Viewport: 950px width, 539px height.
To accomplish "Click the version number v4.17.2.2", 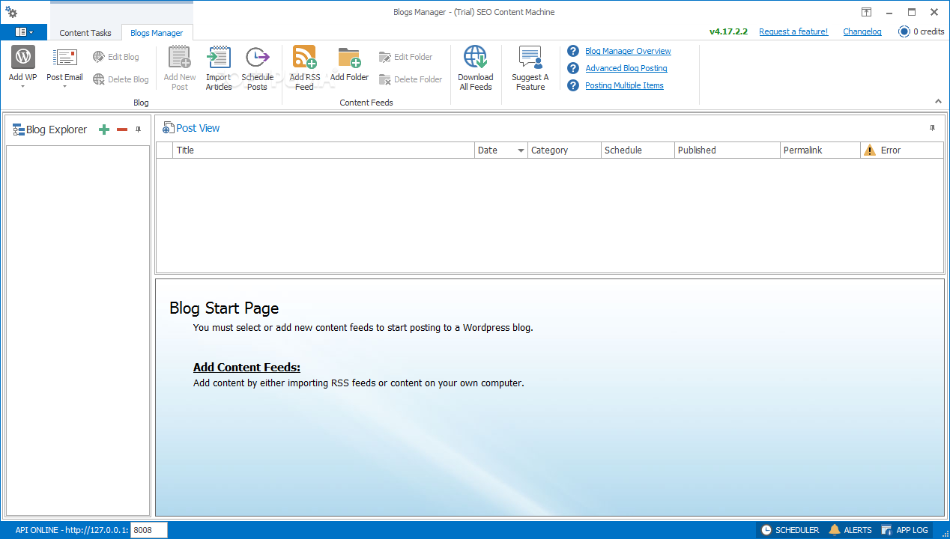I will click(x=728, y=31).
